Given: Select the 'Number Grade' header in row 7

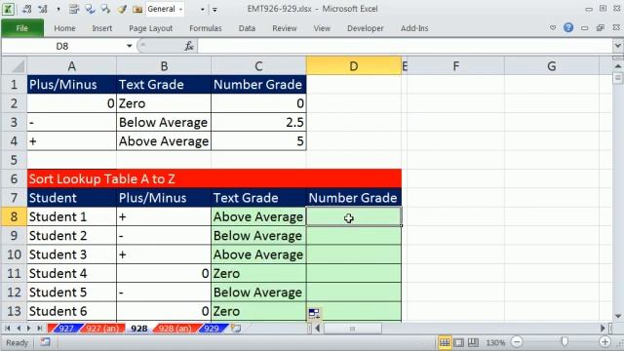Looking at the screenshot, I should pyautogui.click(x=353, y=198).
